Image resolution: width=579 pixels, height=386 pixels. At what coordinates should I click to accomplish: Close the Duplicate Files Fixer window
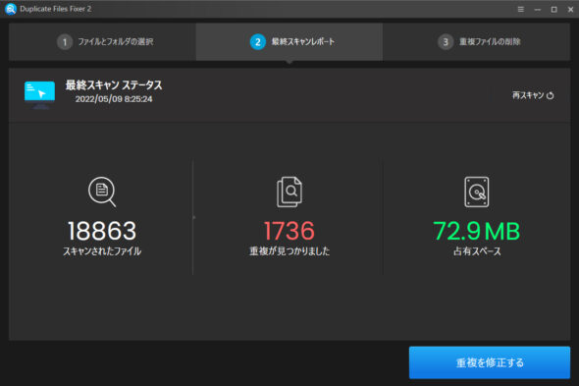(x=570, y=9)
